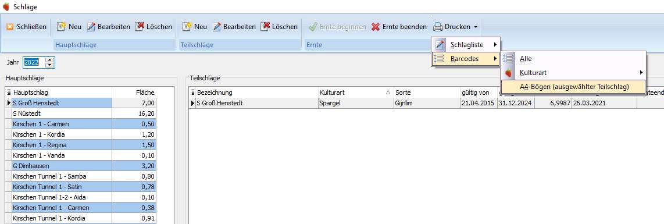The image size is (664, 224).
Task: Click the Gijnlim Sorte cell
Action: pyautogui.click(x=426, y=103)
